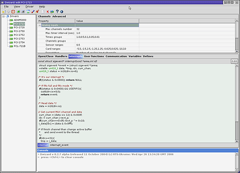Click the new driver toolbar icon

coord(4,11)
